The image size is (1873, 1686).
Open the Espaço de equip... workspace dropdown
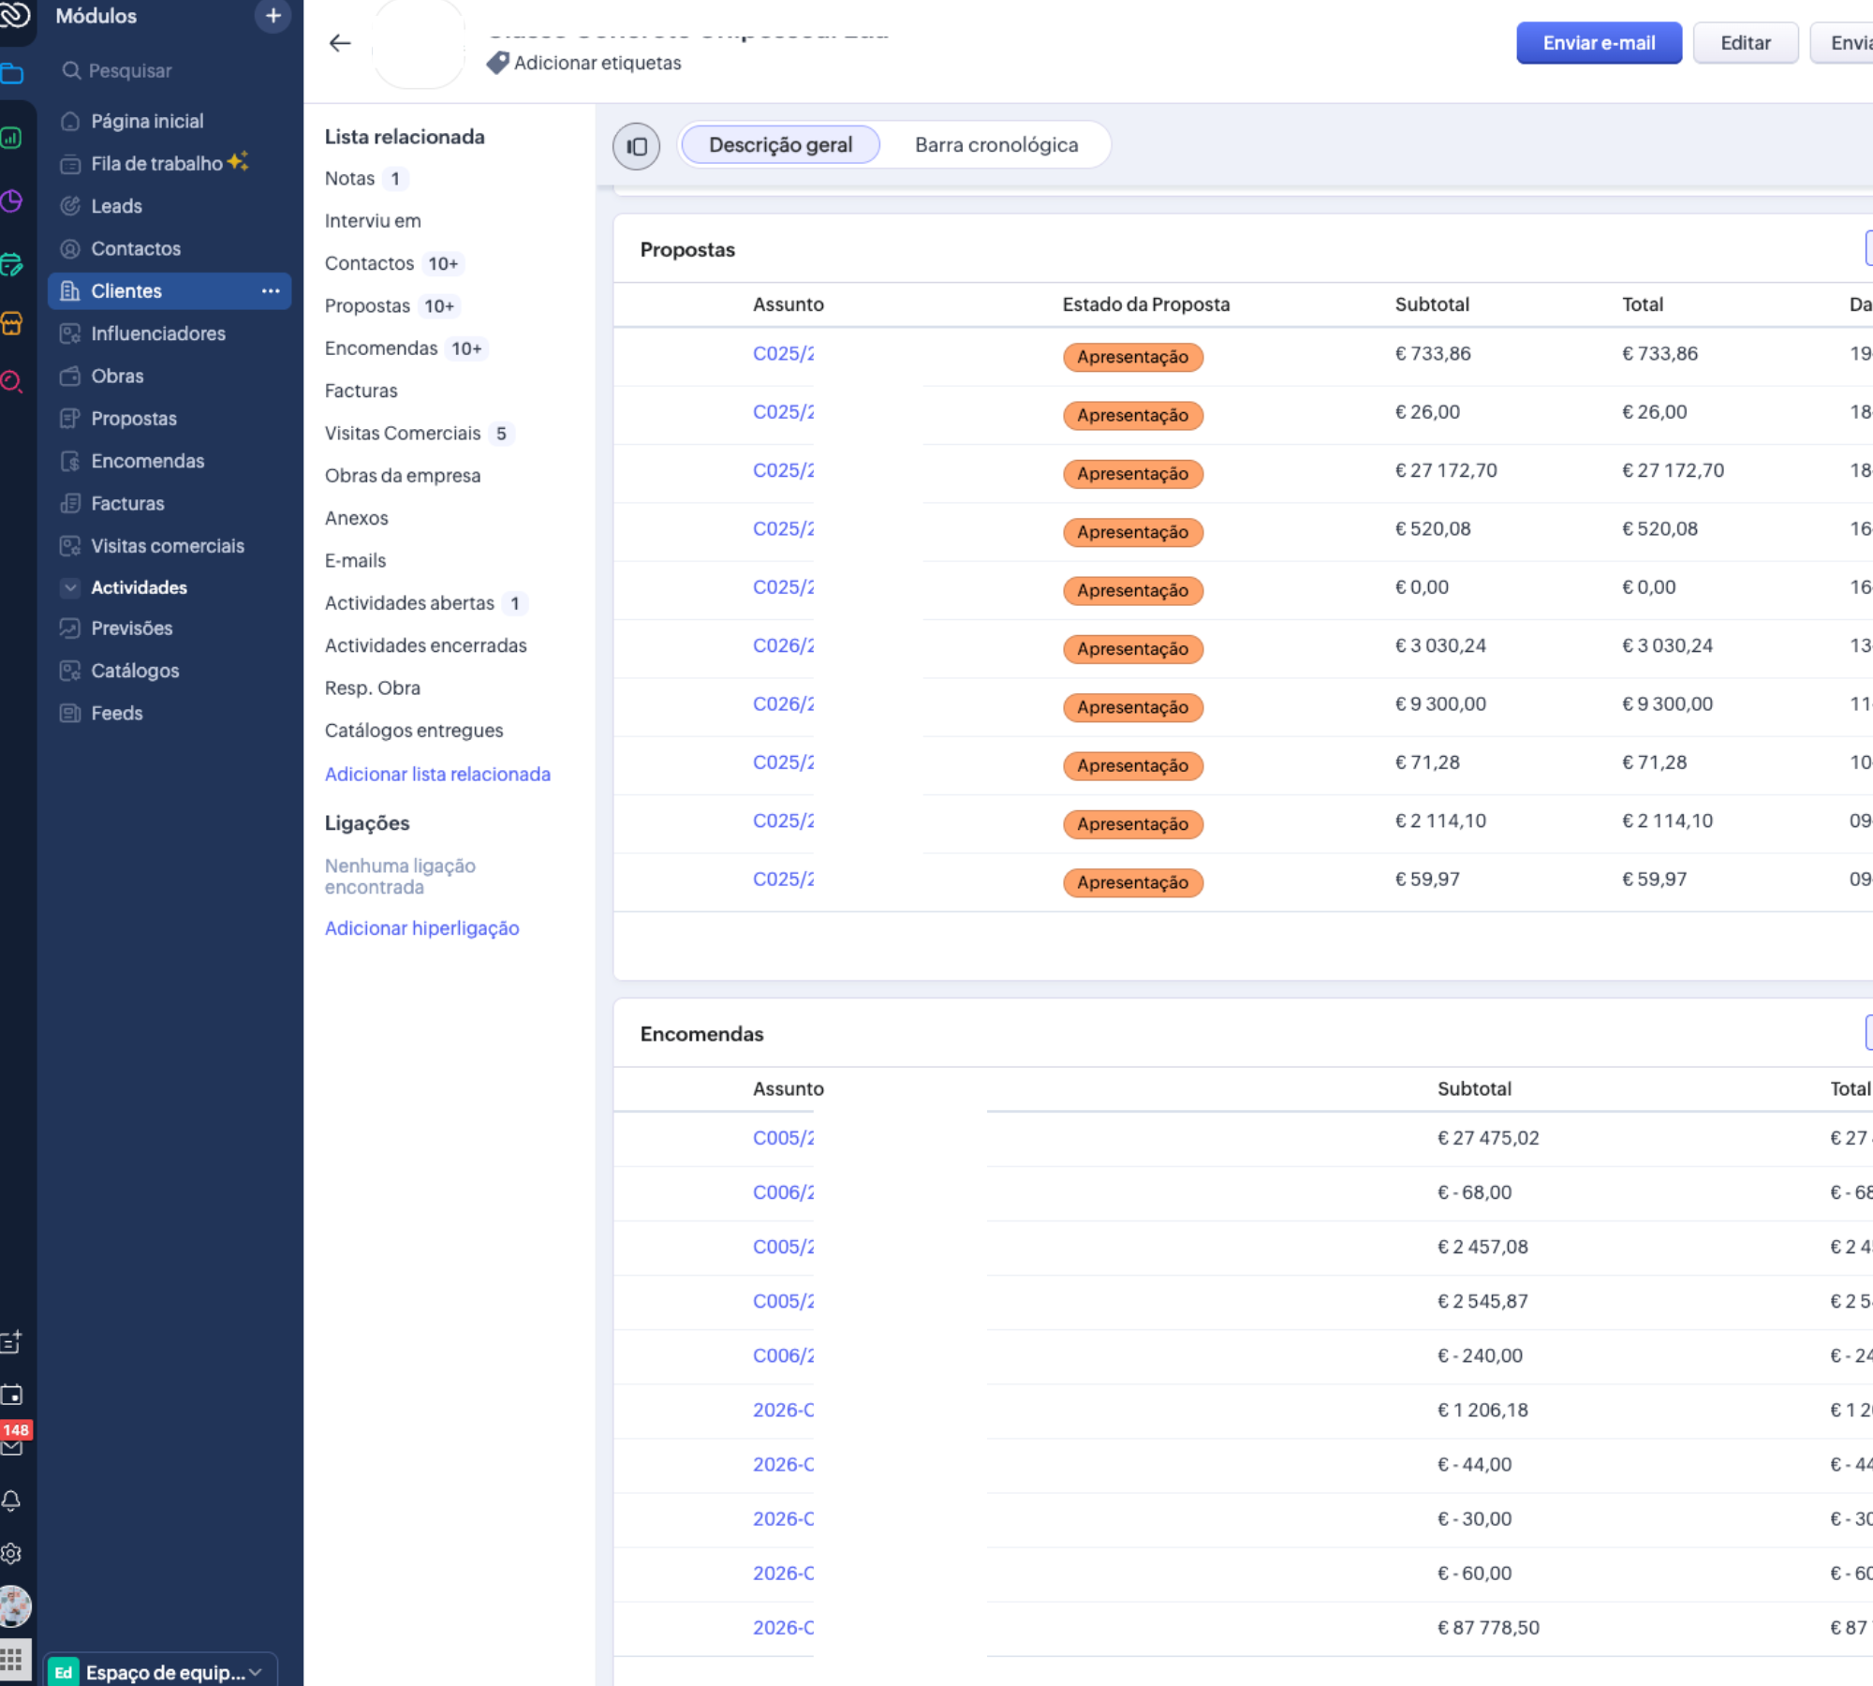click(161, 1672)
